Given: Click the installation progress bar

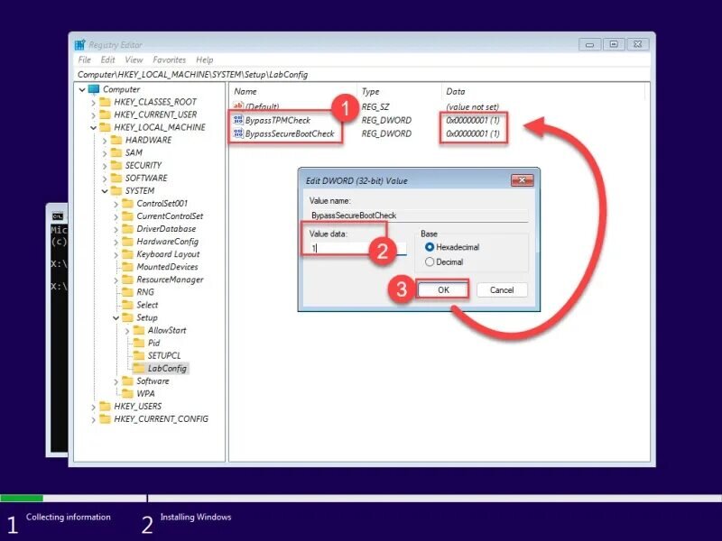Looking at the screenshot, I should pos(361,499).
